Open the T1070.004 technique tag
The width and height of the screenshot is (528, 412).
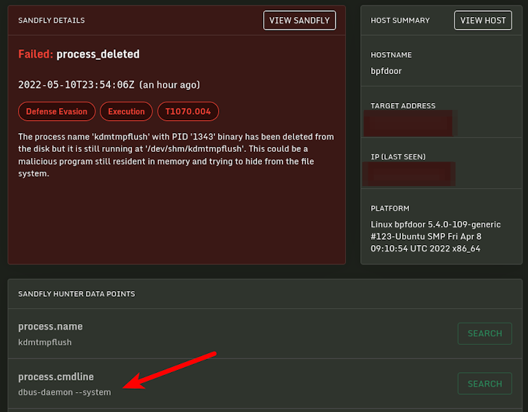point(188,111)
